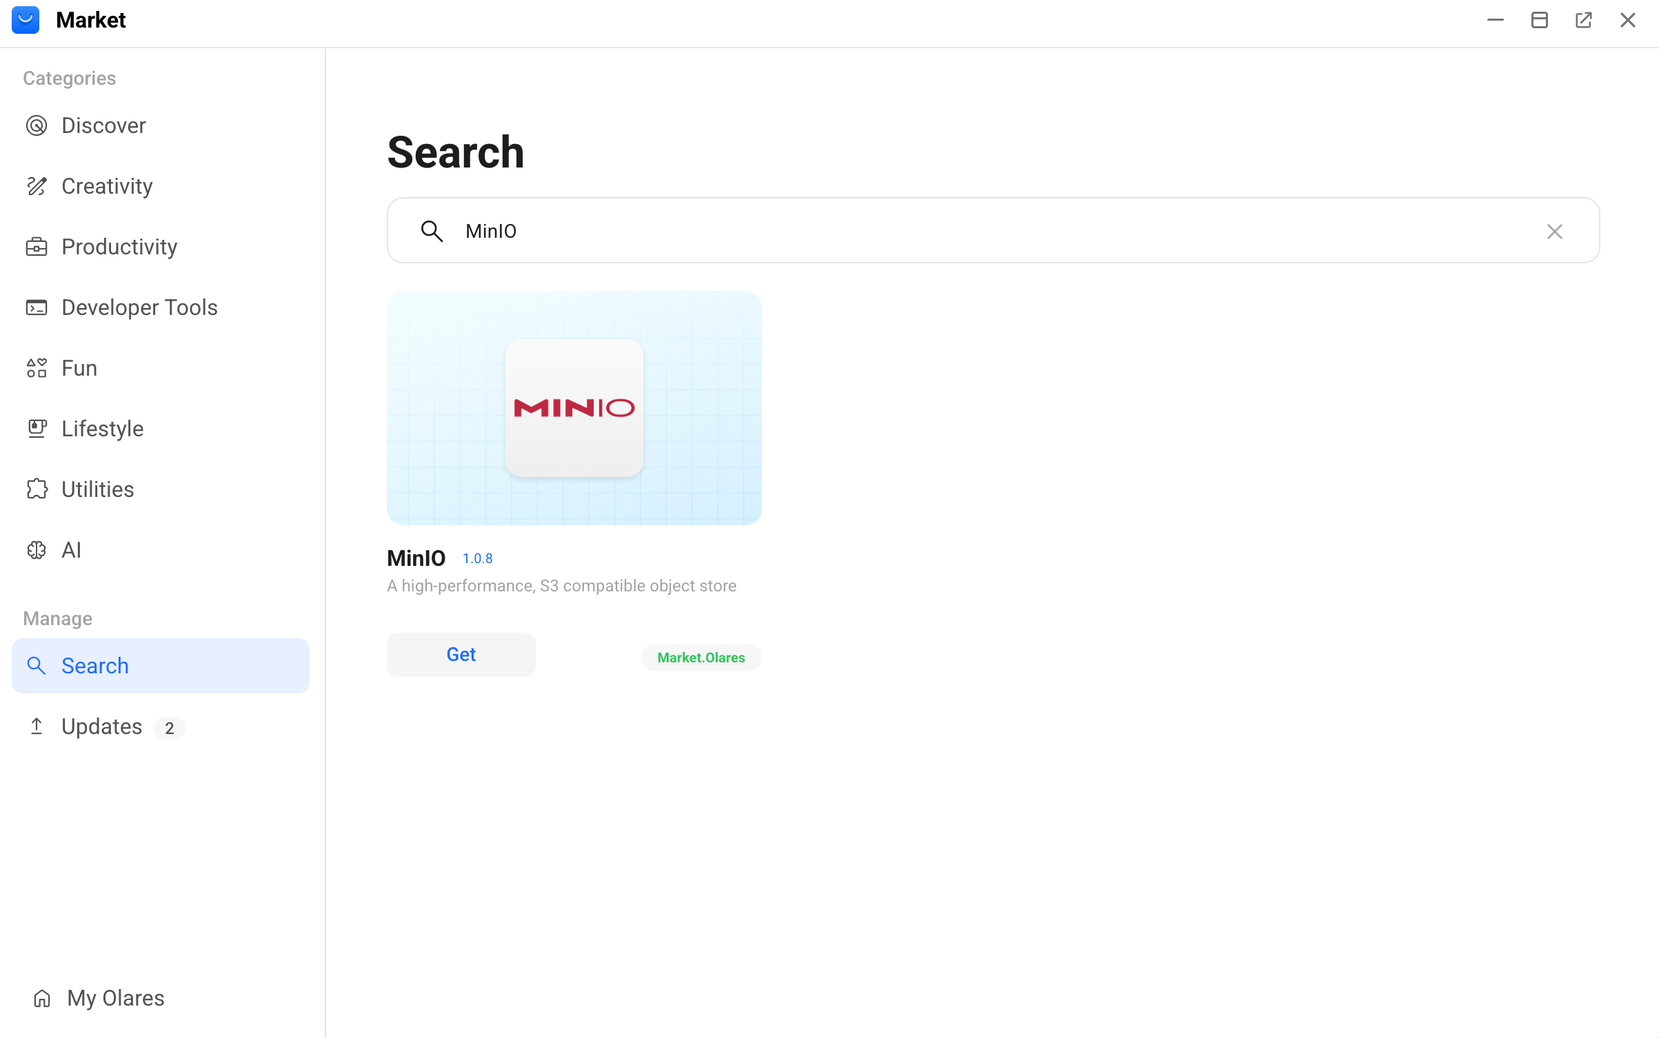Open the Updates section
Screen dimensions: 1659x1038
click(102, 726)
